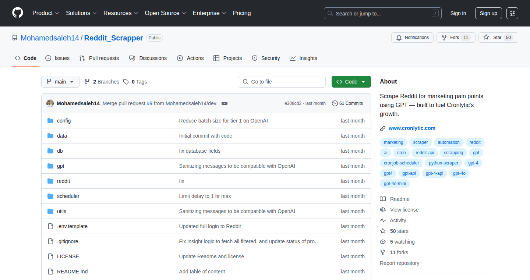The image size is (530, 280).
Task: Switch to the Security tab
Action: coord(266,58)
